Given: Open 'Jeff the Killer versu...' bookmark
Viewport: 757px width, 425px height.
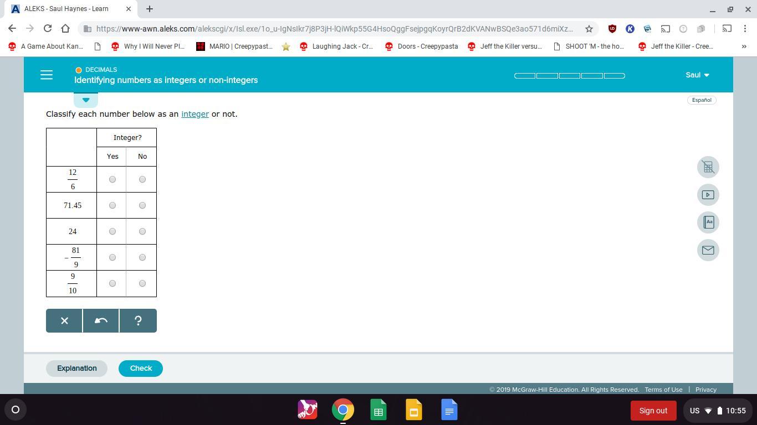Looking at the screenshot, I should [505, 46].
